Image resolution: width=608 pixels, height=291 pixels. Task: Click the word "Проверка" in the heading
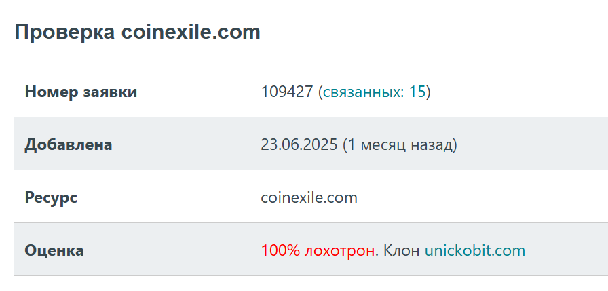coord(64,32)
